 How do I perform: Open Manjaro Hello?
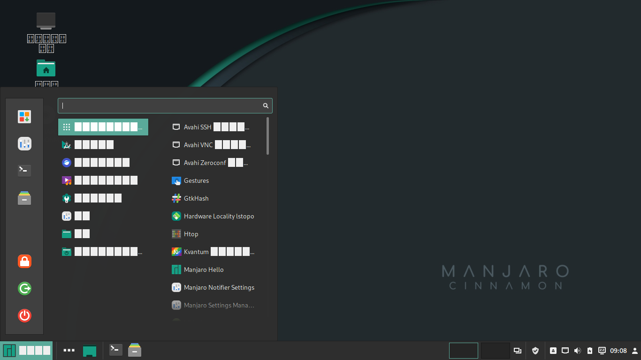(x=216, y=270)
